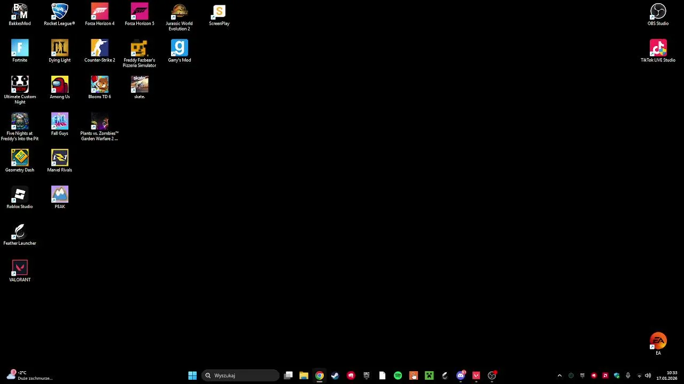Open Epic Games Launcher from taskbar
Image resolution: width=684 pixels, height=384 pixels.
click(367, 375)
